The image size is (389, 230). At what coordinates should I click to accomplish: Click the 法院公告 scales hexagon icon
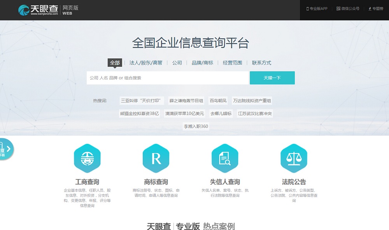pos(294,158)
